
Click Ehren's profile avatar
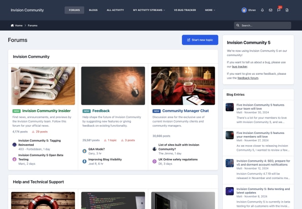(244, 10)
